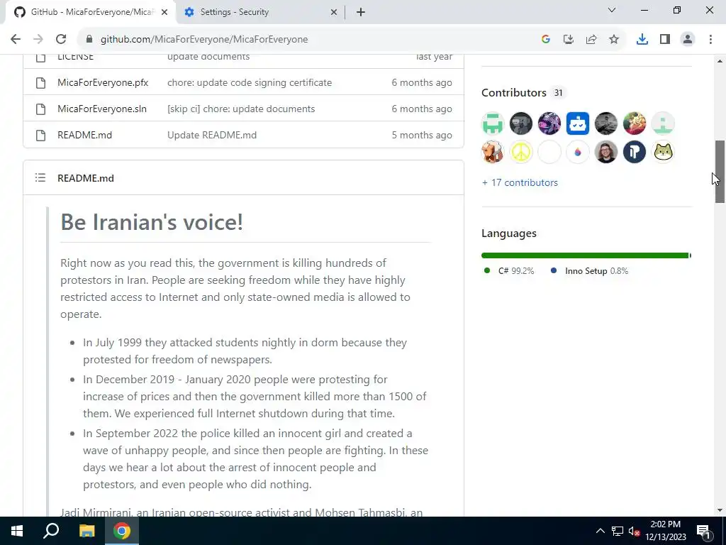The height and width of the screenshot is (545, 726).
Task: Go back to the previous page
Action: click(16, 40)
